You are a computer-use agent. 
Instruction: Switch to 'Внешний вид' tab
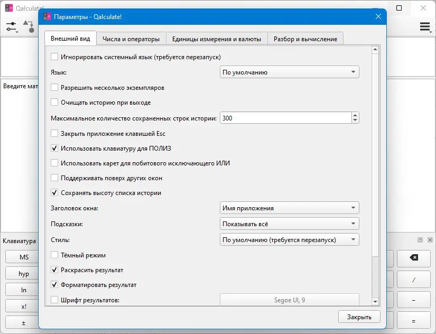click(x=70, y=39)
